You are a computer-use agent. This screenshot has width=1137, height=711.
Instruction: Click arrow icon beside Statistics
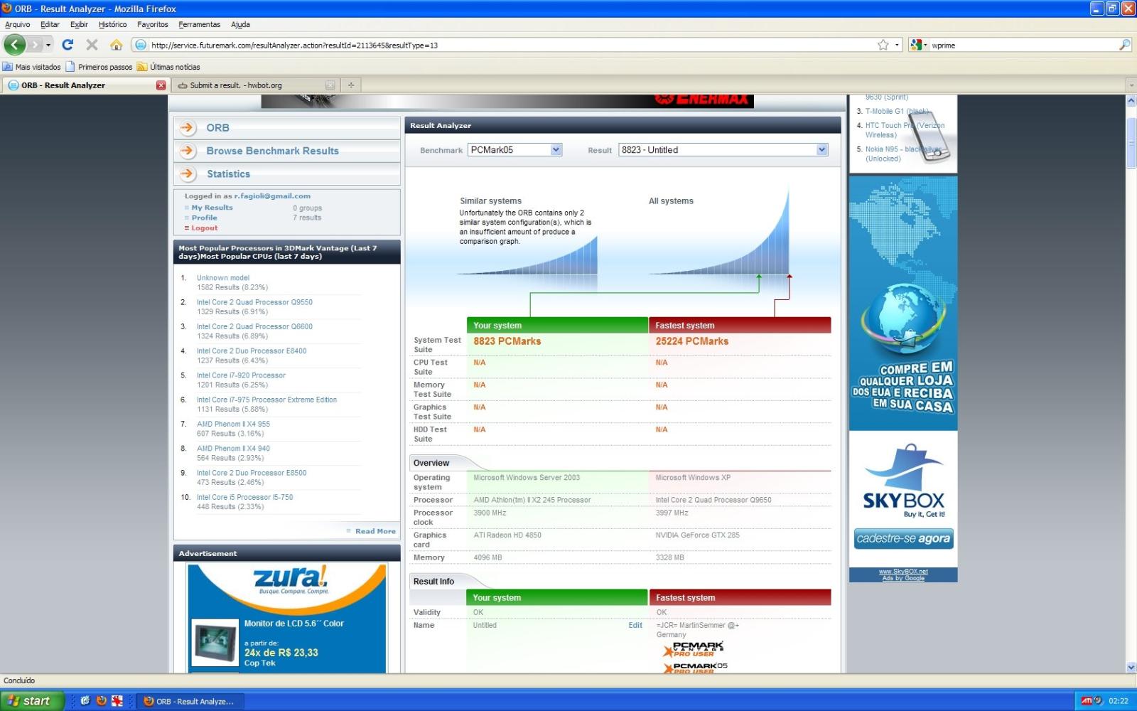pos(188,173)
